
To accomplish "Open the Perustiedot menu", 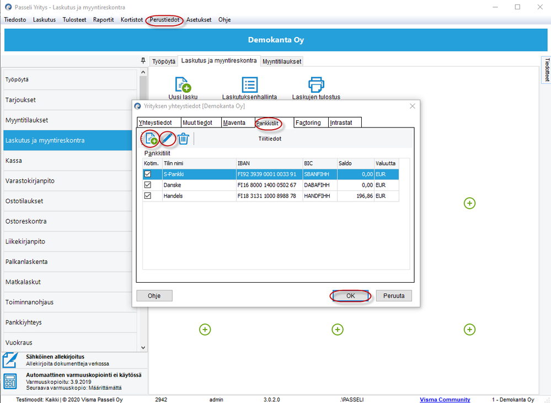I will 164,20.
